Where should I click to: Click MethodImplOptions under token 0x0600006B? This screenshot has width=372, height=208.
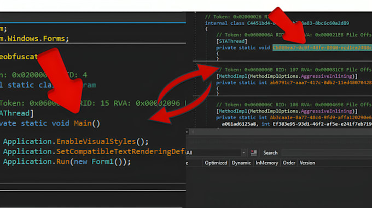tap(274, 76)
